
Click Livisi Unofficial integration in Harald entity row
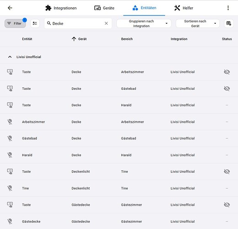(x=183, y=155)
